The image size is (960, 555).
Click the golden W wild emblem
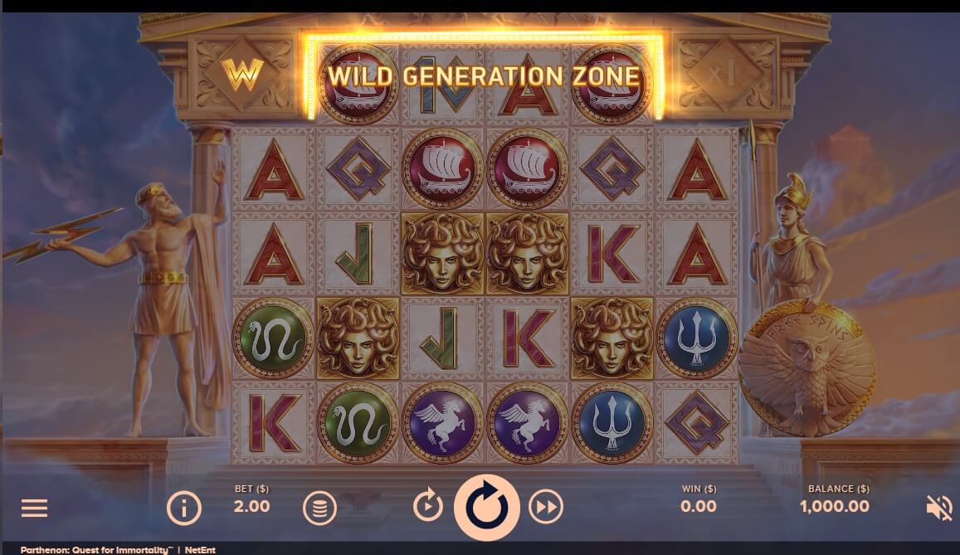[x=241, y=74]
